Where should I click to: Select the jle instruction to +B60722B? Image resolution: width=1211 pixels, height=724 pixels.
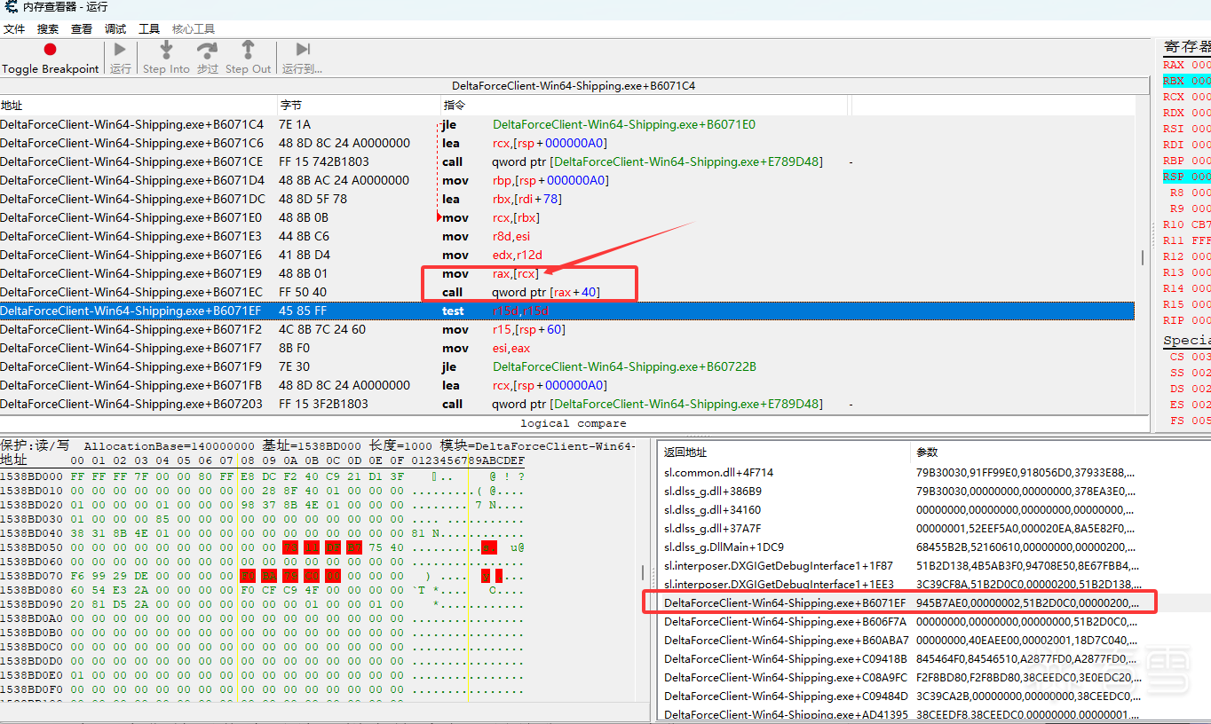click(567, 366)
